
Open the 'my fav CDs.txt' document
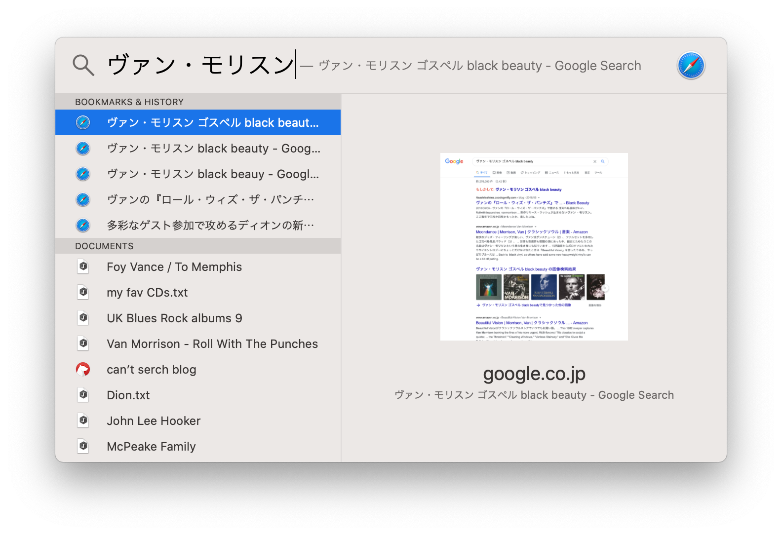(198, 292)
